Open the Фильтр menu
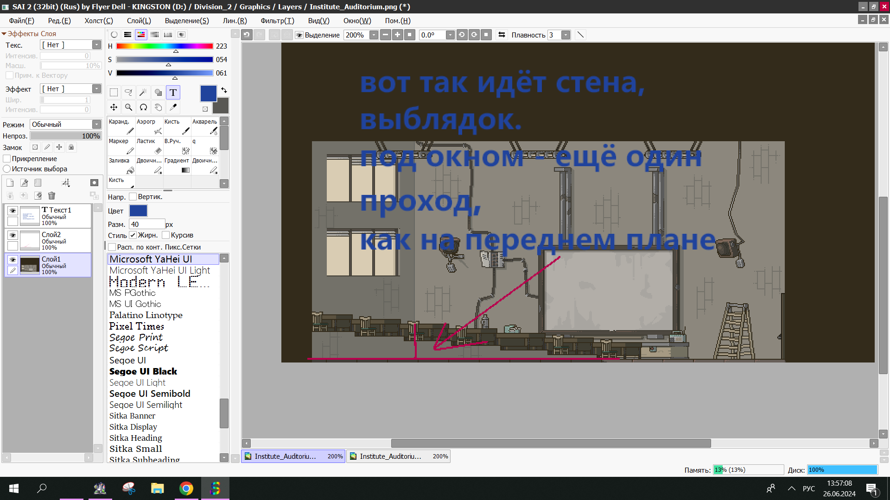890x500 pixels. point(277,21)
